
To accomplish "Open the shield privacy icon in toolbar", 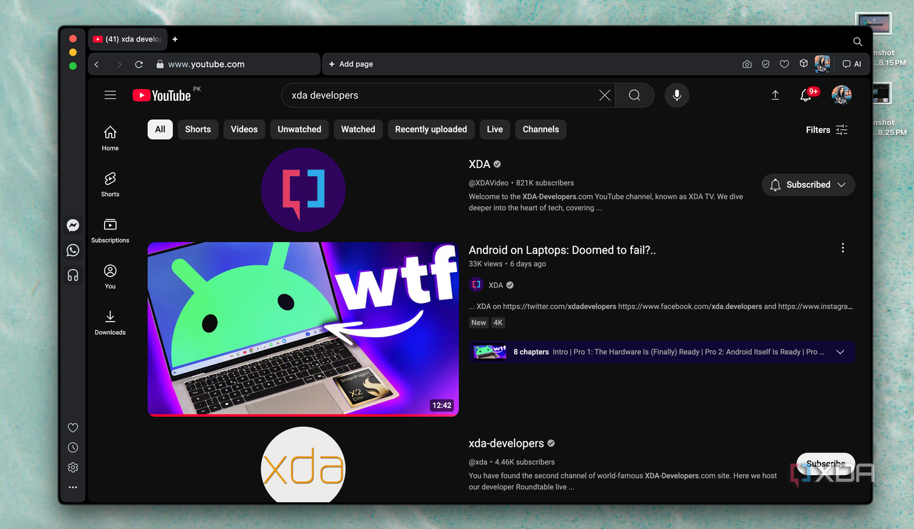I will [765, 64].
